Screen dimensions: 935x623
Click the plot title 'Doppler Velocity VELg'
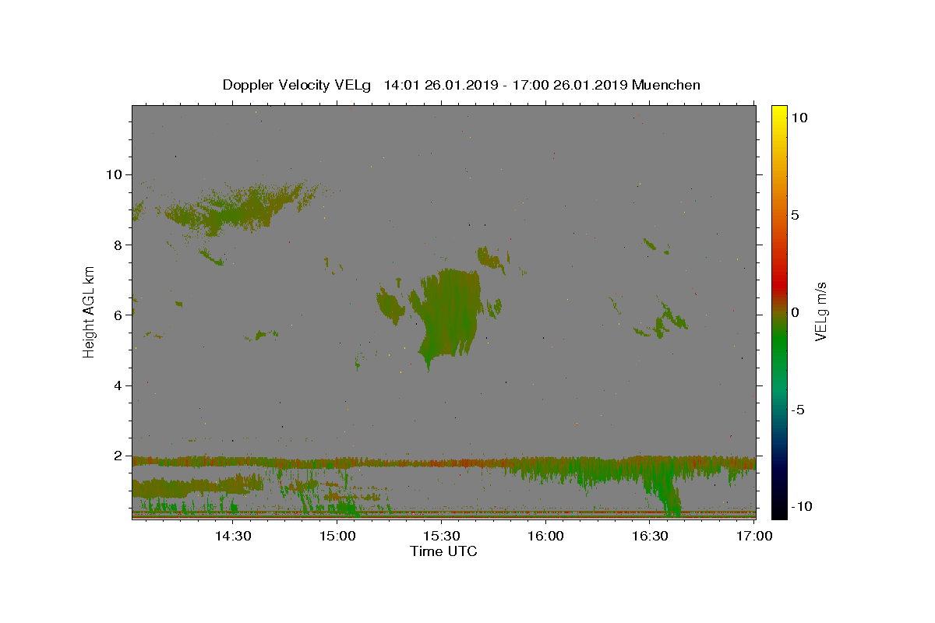(298, 85)
